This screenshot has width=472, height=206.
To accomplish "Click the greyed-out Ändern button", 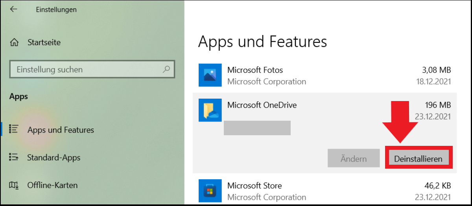I will point(354,159).
